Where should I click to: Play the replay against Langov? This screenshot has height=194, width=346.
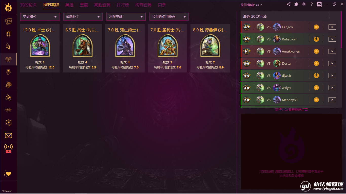332,27
